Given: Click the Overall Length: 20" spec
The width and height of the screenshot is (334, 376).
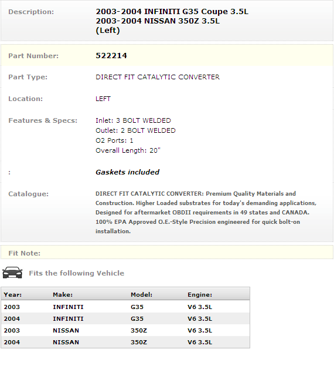Looking at the screenshot, I should (x=128, y=150).
